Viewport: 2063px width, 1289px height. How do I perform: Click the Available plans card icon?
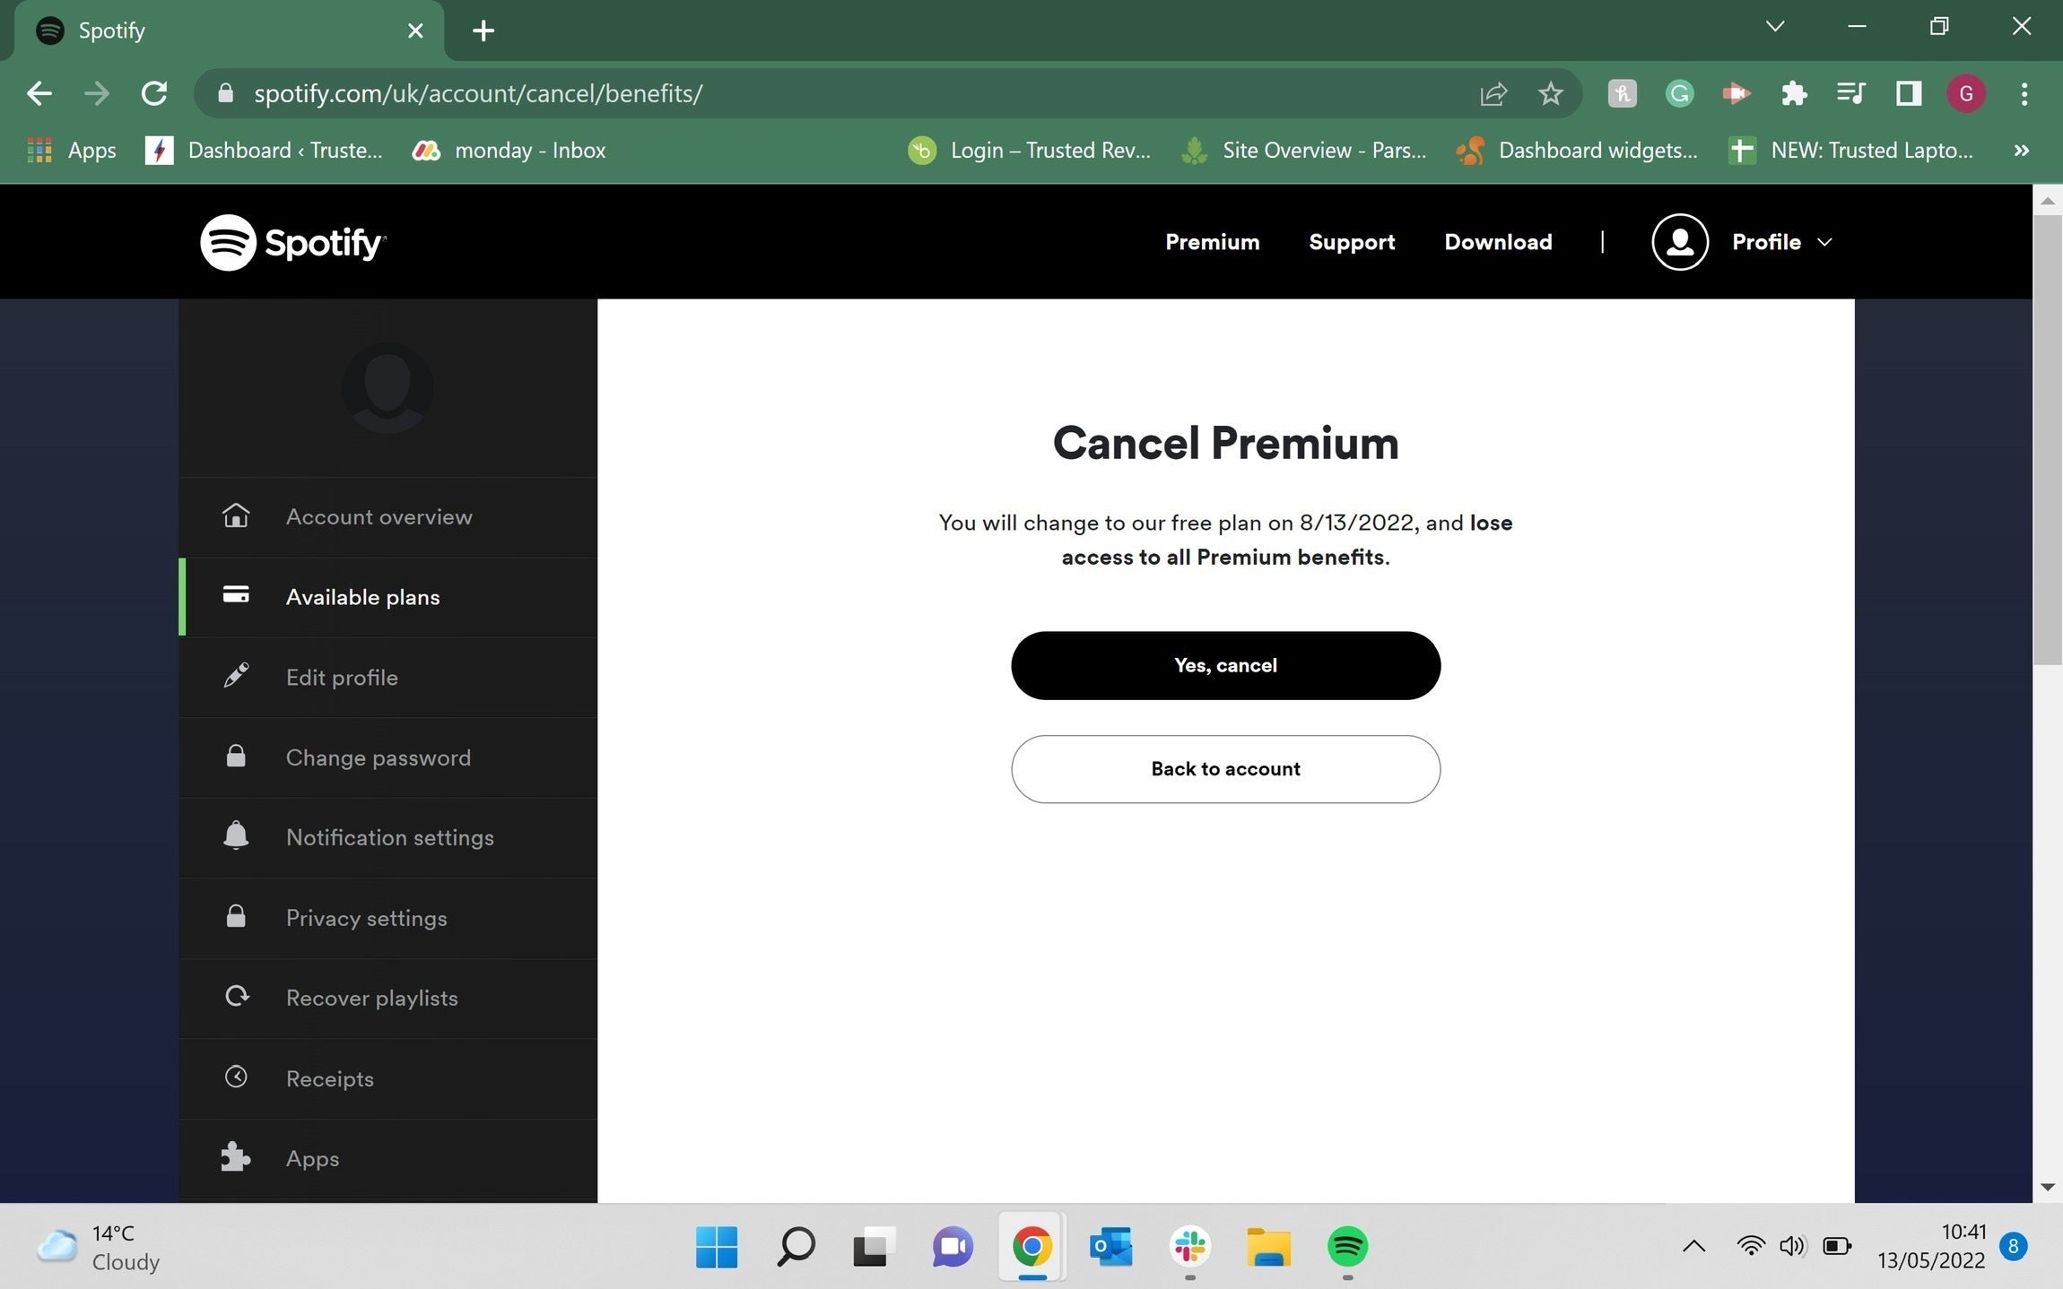(x=236, y=595)
